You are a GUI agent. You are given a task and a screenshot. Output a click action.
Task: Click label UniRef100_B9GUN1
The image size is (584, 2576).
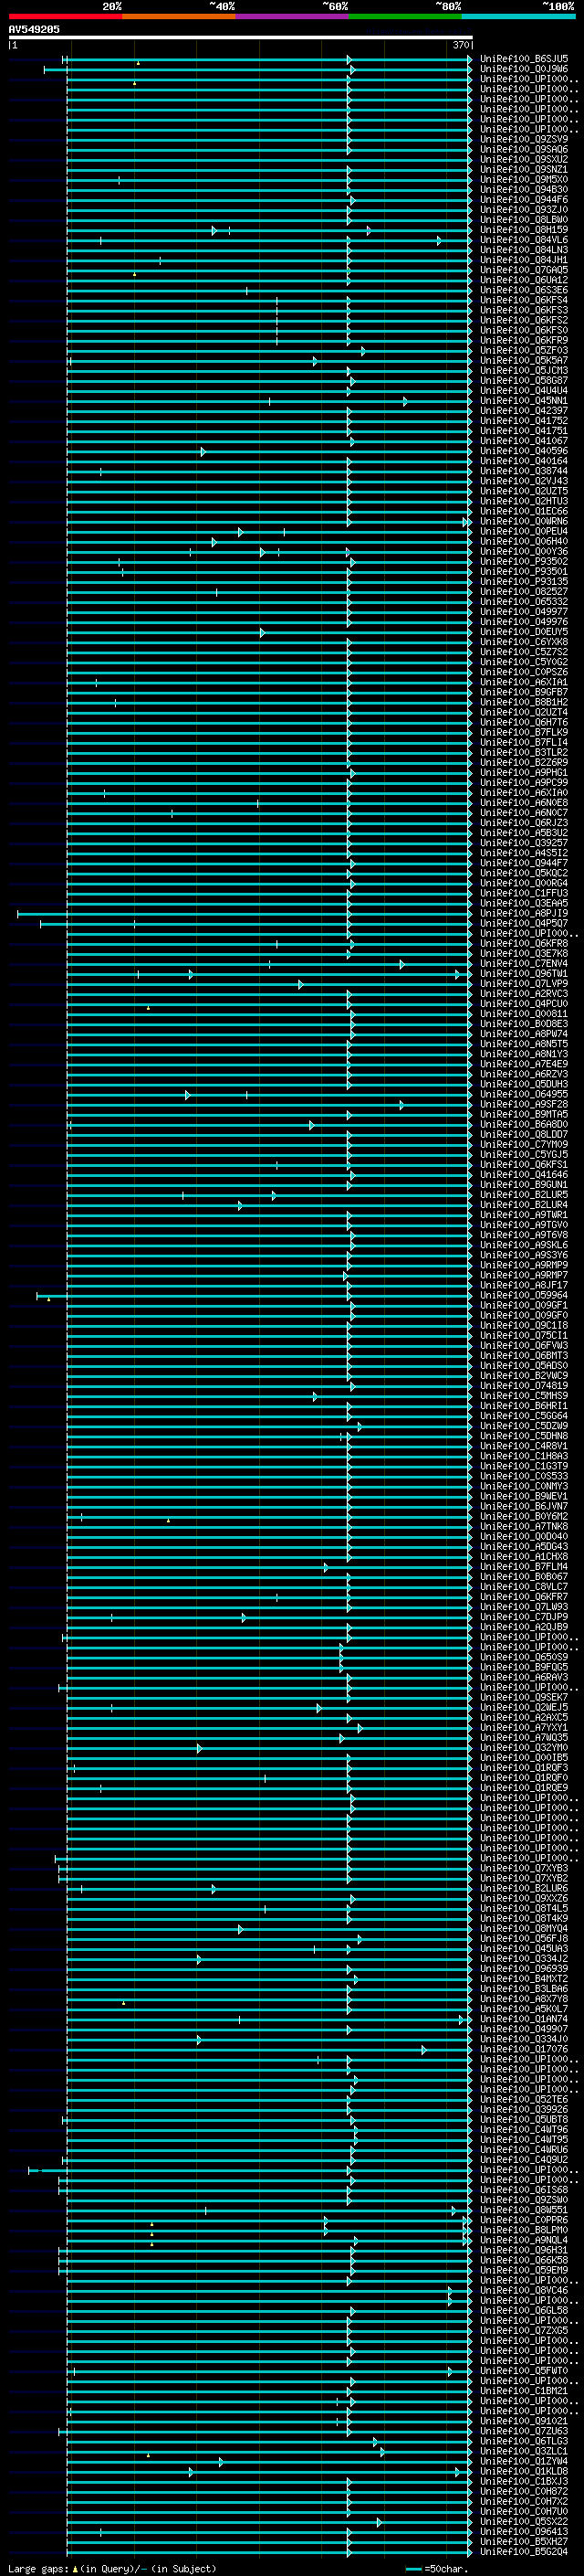[524, 1184]
